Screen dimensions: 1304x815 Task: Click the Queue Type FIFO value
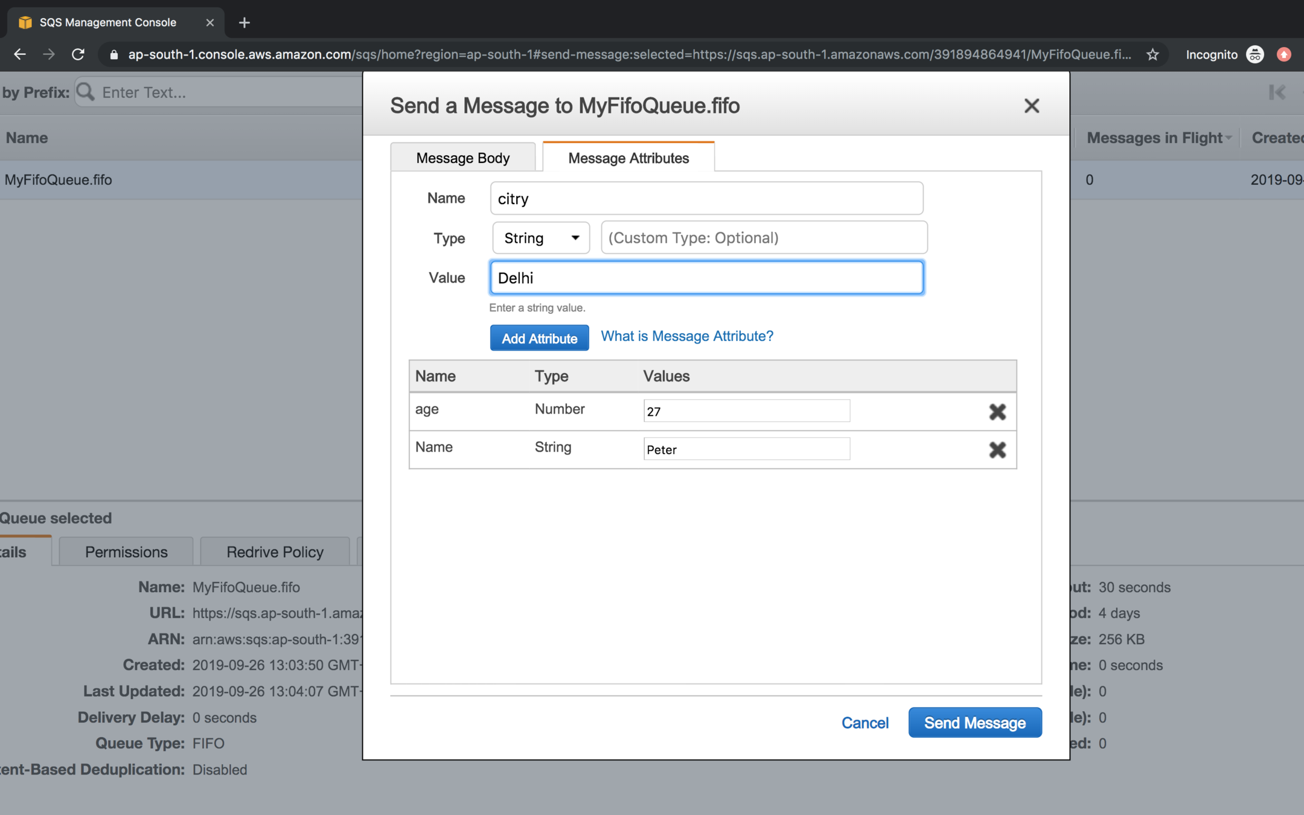pos(208,743)
